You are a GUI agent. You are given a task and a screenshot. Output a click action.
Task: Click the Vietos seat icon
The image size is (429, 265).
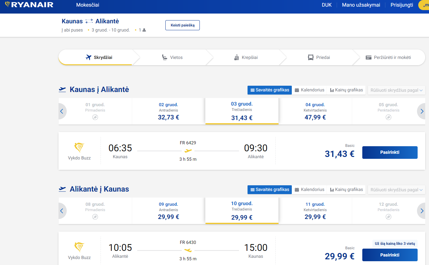164,57
